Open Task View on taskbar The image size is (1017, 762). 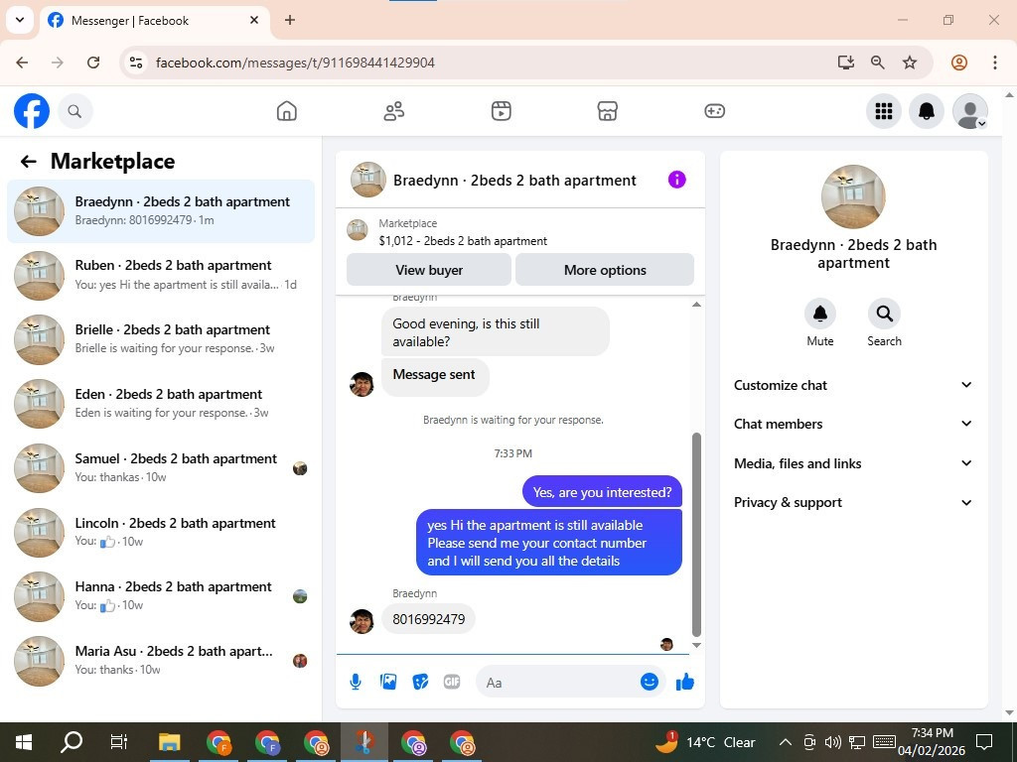click(x=119, y=742)
